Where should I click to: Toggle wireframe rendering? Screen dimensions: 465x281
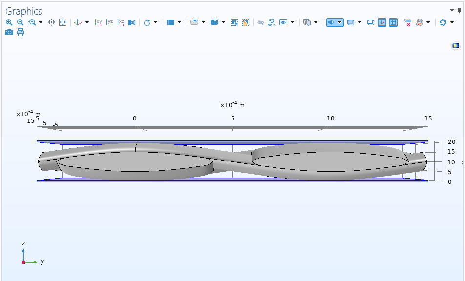tap(370, 22)
